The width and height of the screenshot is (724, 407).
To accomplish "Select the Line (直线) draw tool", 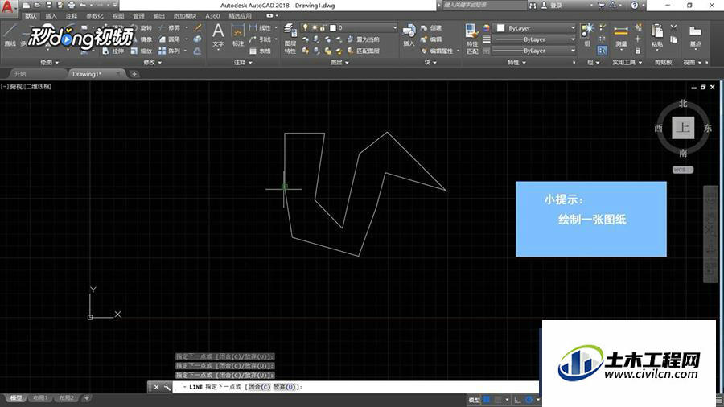I will [10, 35].
